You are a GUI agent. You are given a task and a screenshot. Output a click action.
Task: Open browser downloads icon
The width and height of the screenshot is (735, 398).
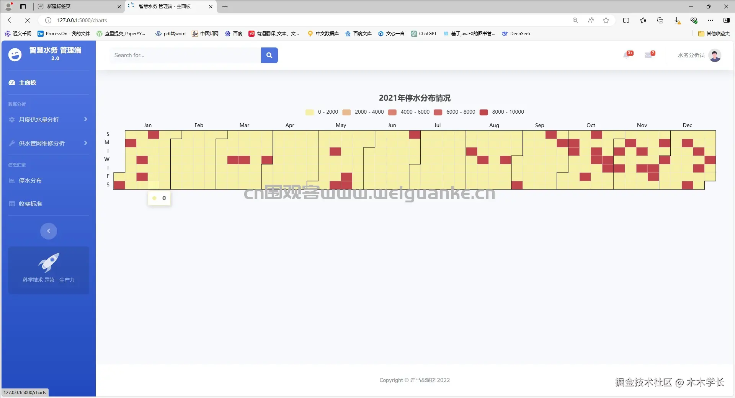[677, 20]
